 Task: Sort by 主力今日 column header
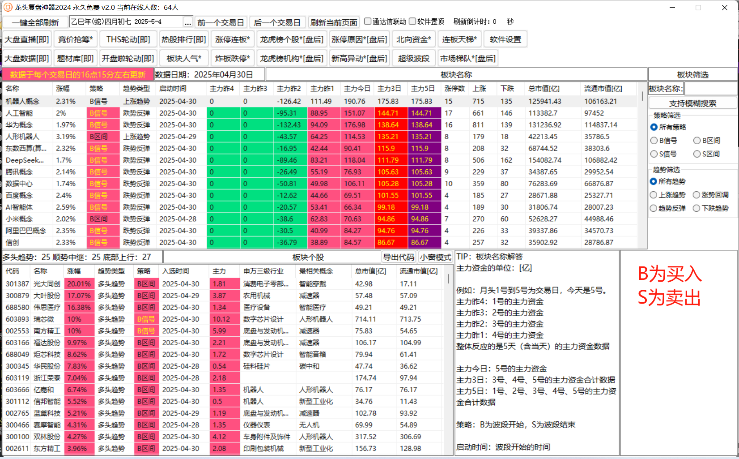pyautogui.click(x=357, y=89)
